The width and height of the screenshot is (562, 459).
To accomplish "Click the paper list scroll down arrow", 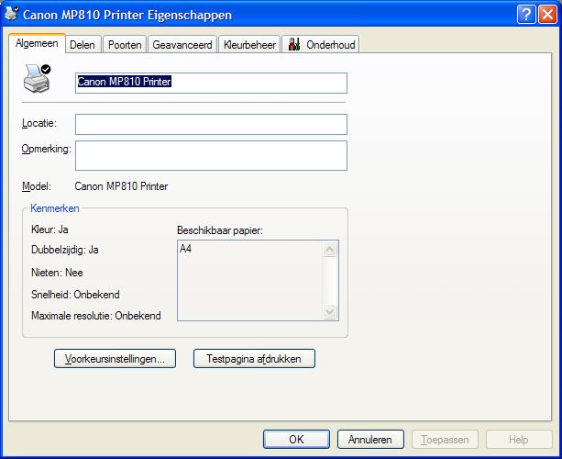I will tap(330, 311).
